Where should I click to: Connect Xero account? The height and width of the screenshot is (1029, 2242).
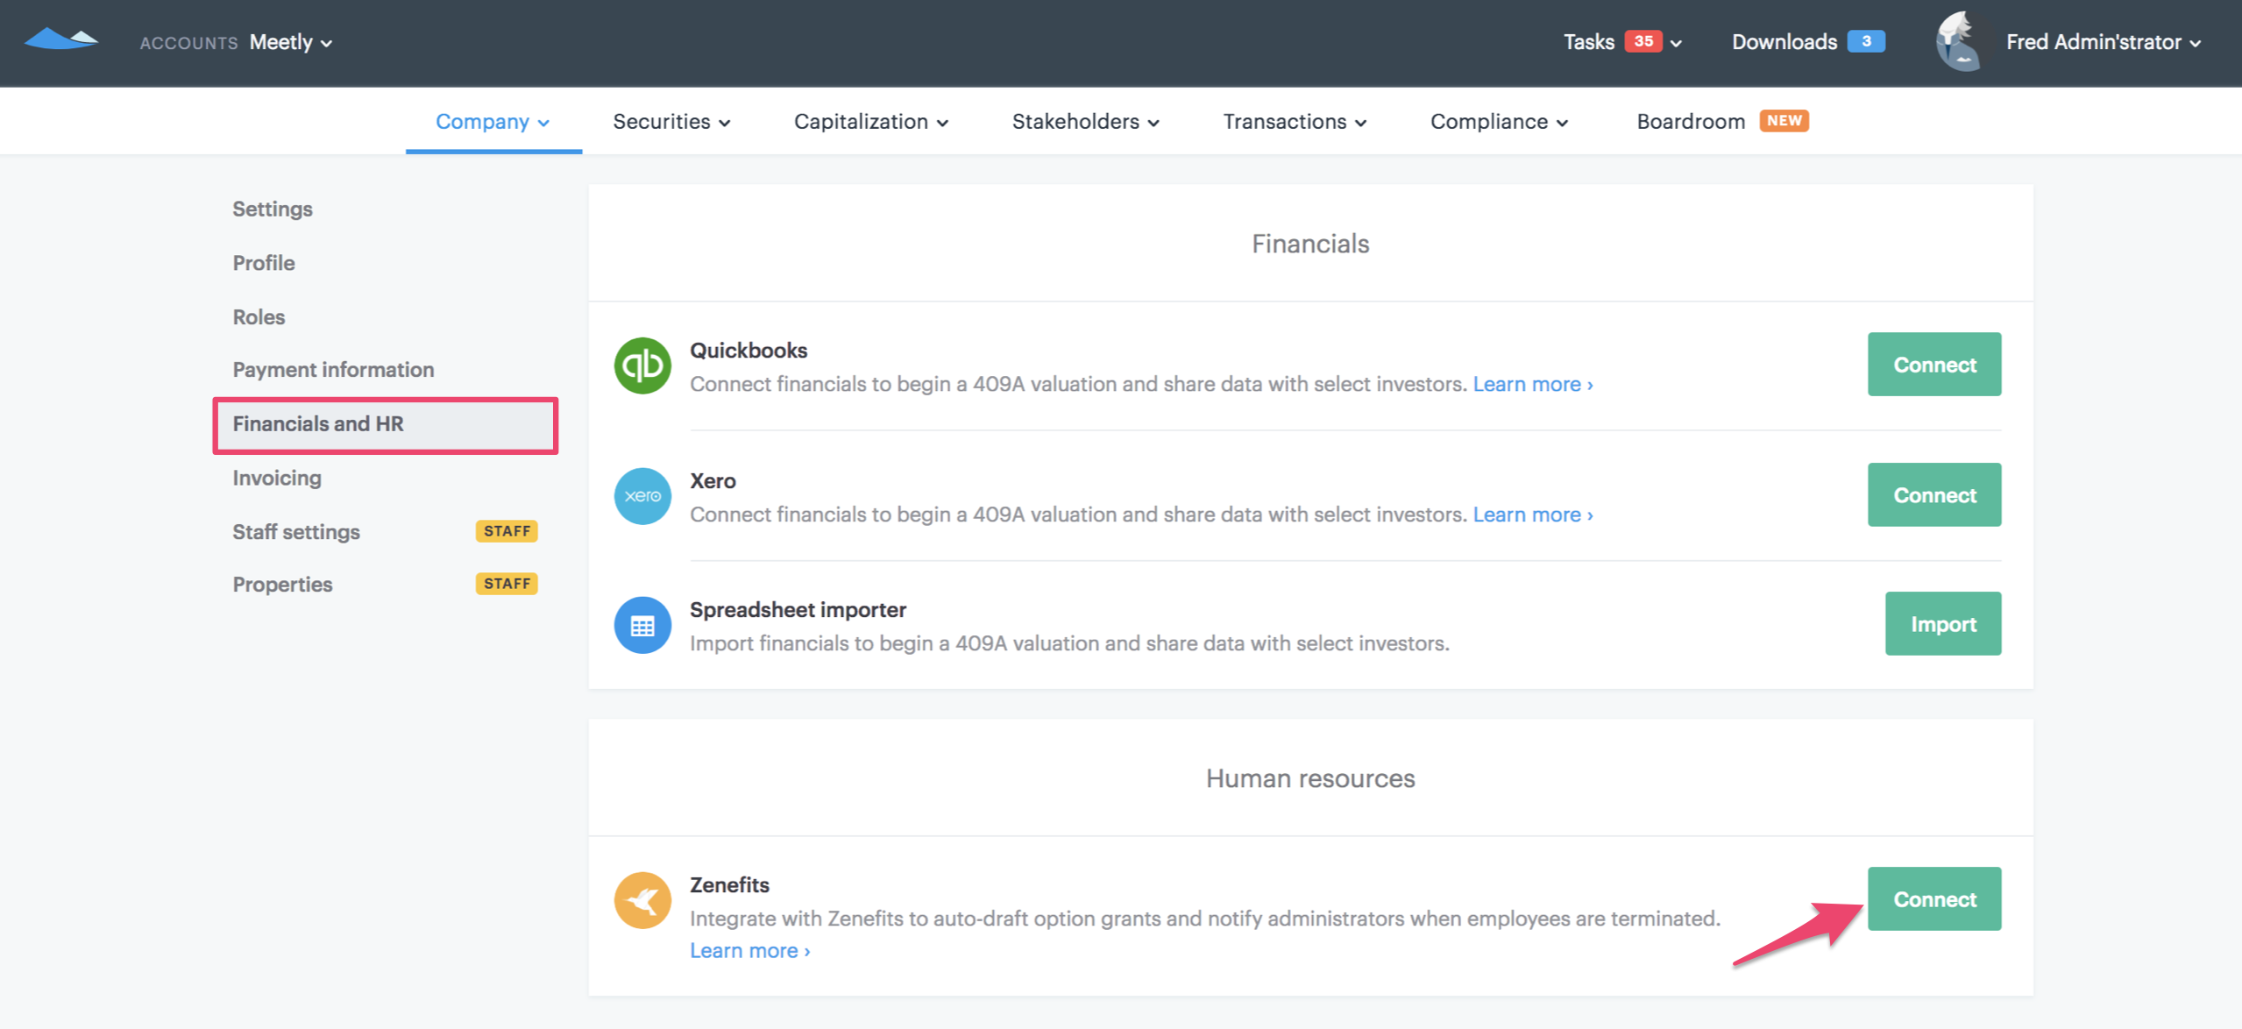coord(1933,495)
